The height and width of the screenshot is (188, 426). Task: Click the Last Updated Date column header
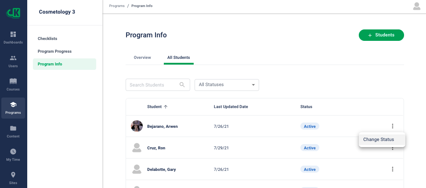pos(231,107)
